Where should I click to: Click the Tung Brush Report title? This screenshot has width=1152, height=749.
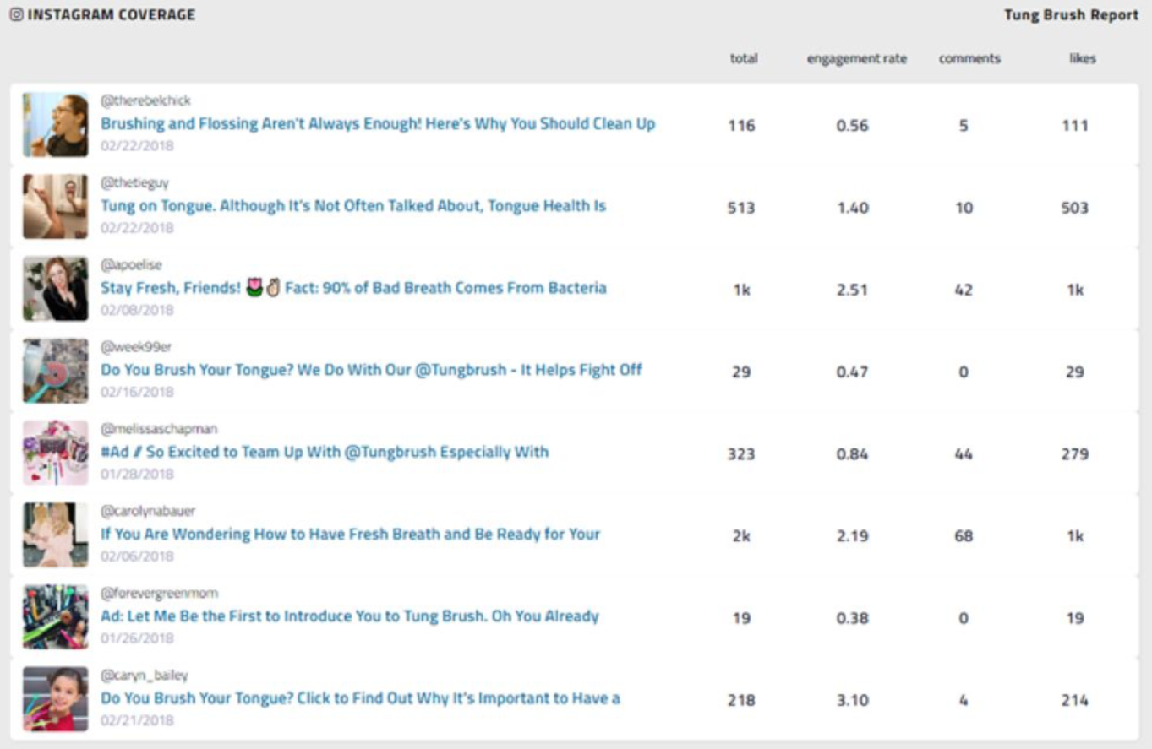coord(1071,15)
